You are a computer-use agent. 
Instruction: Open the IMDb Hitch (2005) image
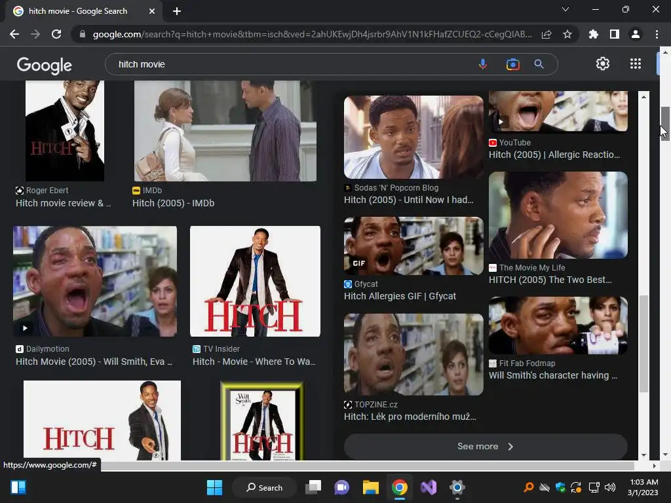coord(225,131)
